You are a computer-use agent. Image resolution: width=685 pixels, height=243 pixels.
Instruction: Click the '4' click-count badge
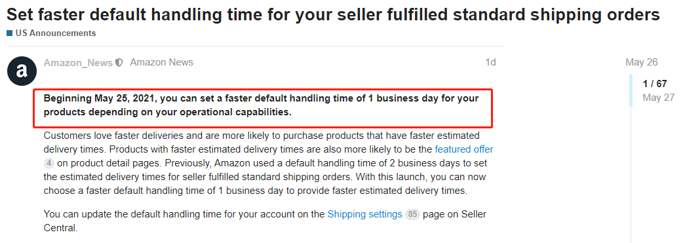49,164
